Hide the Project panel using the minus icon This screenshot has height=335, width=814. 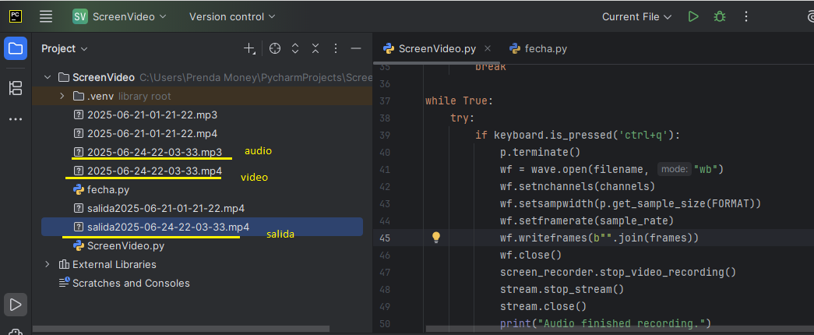pyautogui.click(x=356, y=49)
